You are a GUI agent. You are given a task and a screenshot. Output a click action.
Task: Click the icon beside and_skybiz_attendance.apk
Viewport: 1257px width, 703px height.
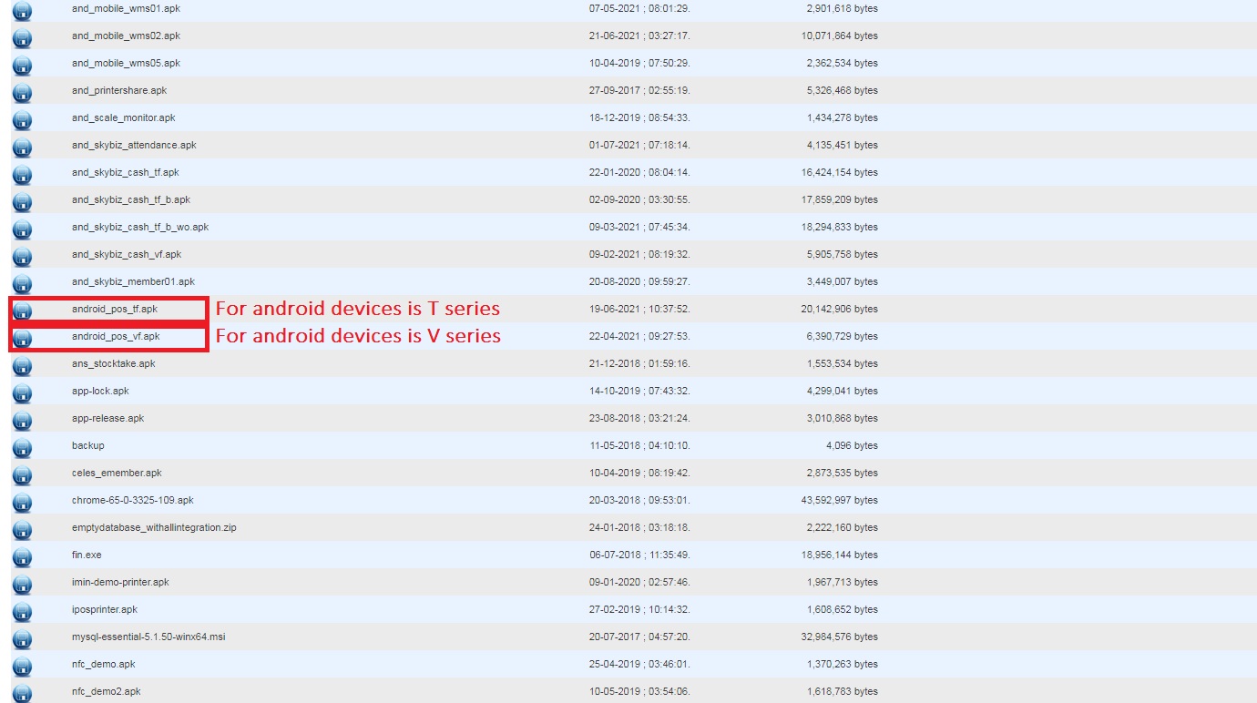click(x=23, y=148)
